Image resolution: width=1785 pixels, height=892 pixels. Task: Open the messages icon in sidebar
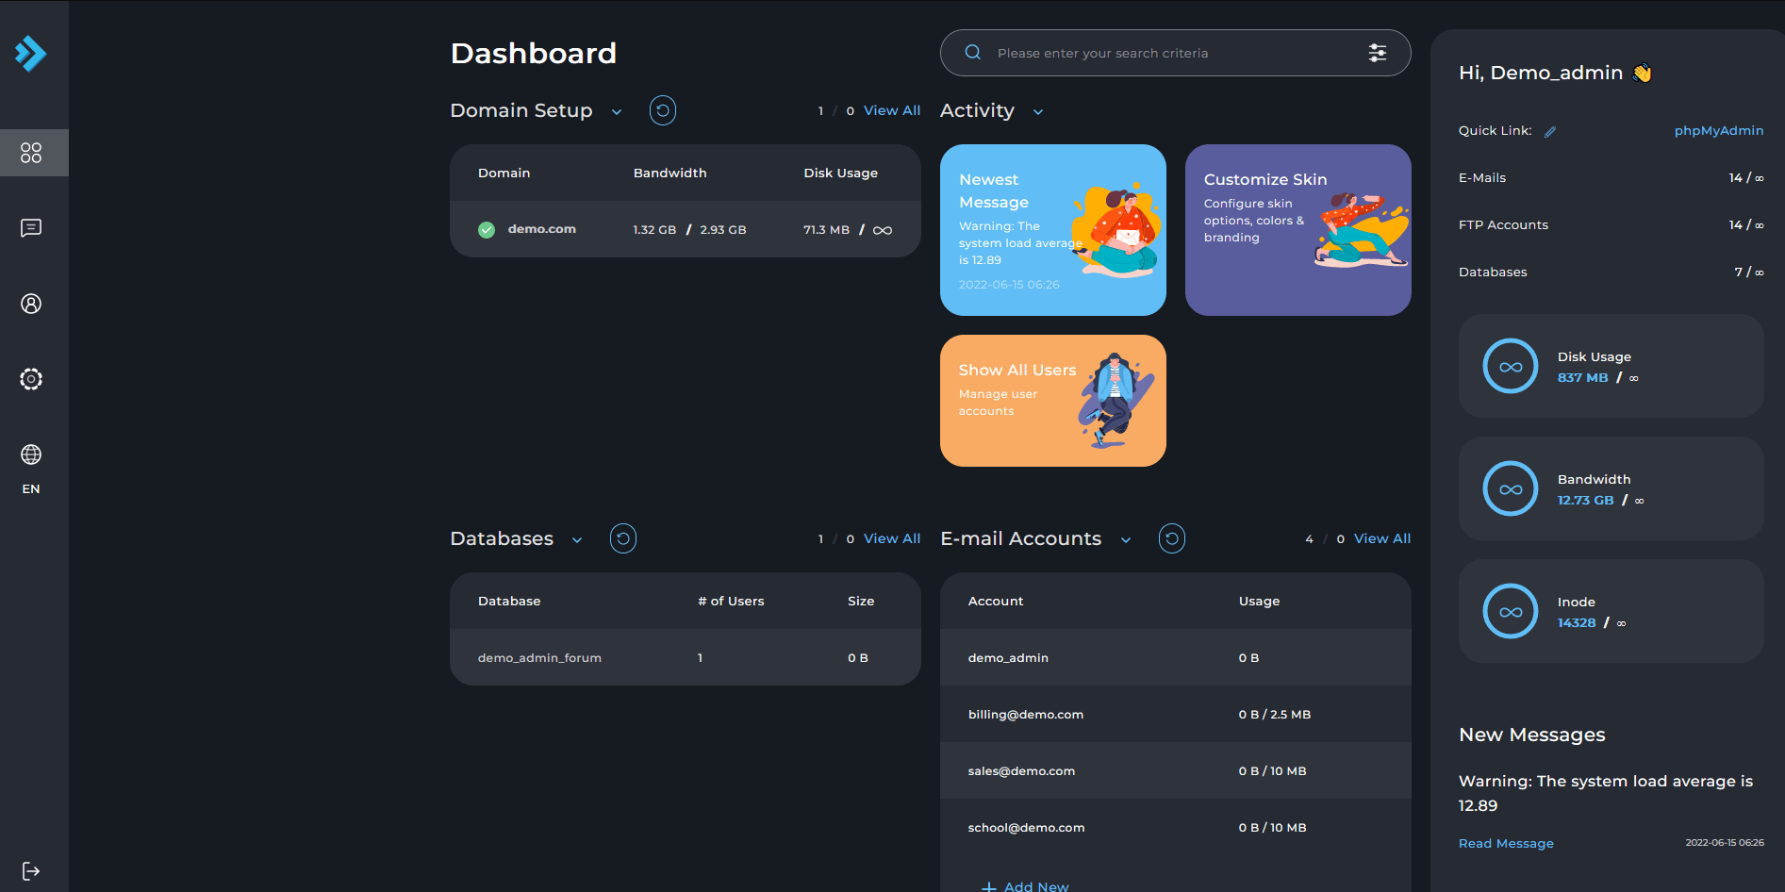coord(31,228)
